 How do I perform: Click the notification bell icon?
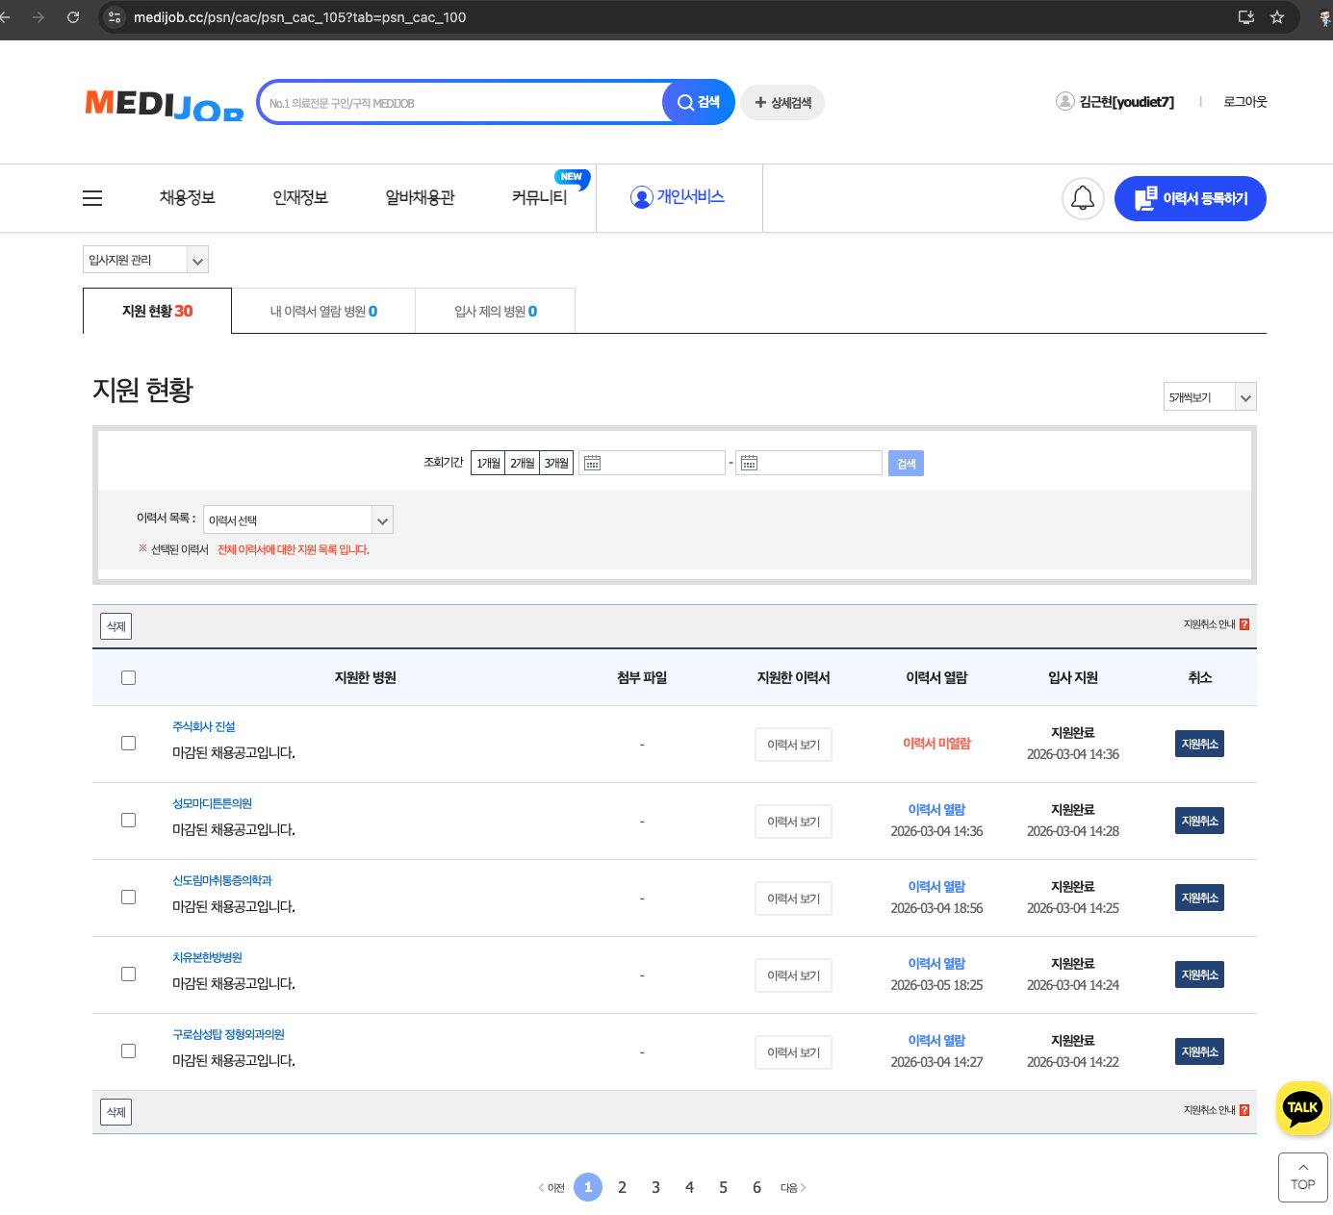pos(1082,199)
